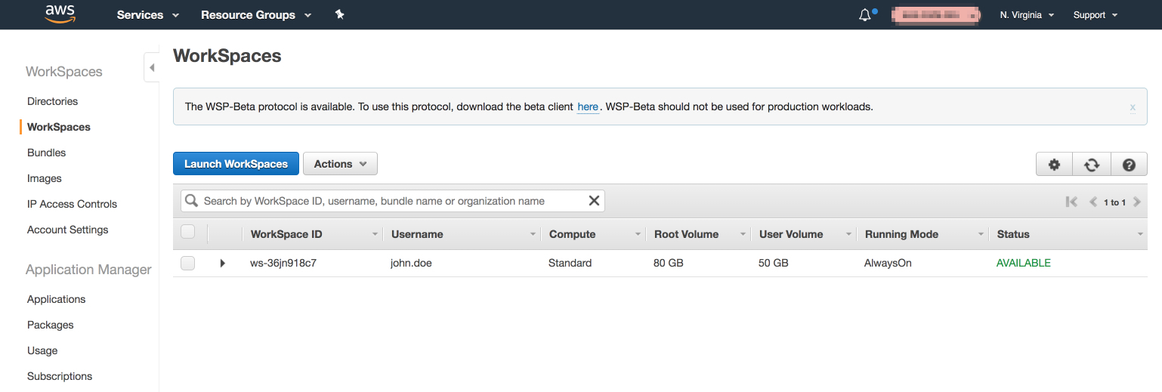Open the Services menu
Screen dimensions: 1162x392
pyautogui.click(x=148, y=15)
